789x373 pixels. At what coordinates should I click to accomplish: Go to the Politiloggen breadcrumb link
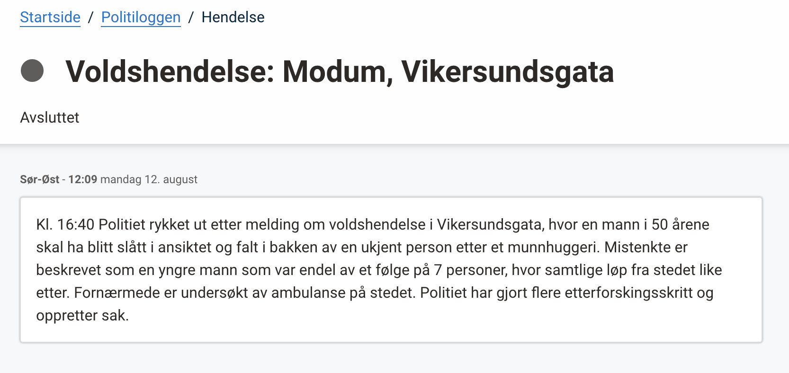click(x=141, y=18)
